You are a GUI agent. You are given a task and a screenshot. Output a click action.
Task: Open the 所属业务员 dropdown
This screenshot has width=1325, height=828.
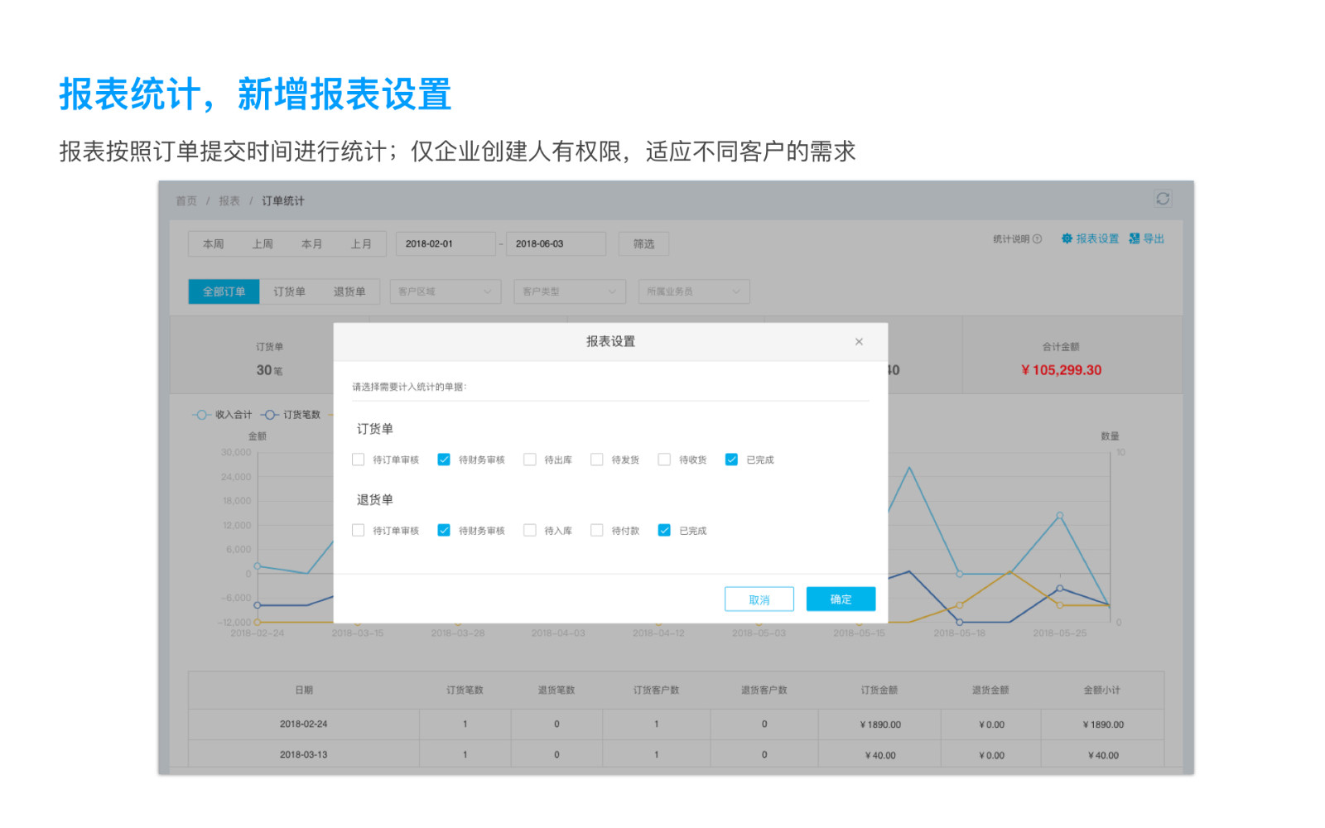[x=694, y=291]
